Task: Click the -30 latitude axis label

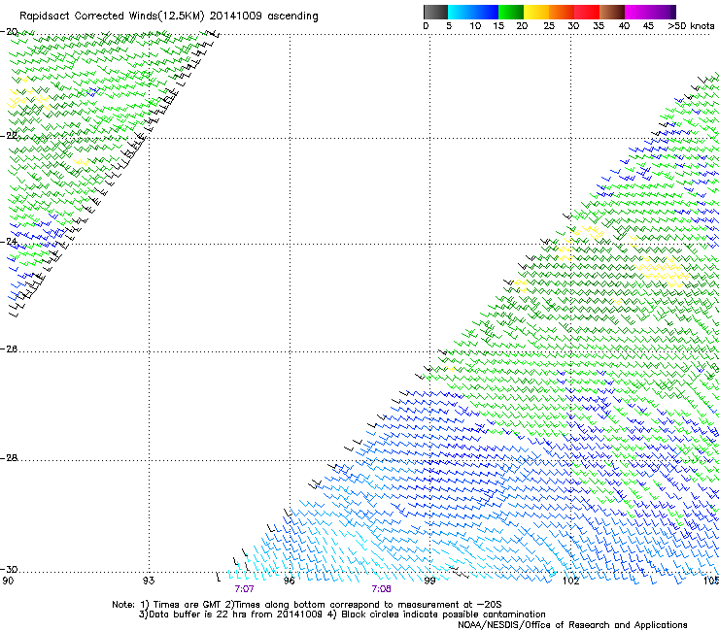Action: click(9, 570)
